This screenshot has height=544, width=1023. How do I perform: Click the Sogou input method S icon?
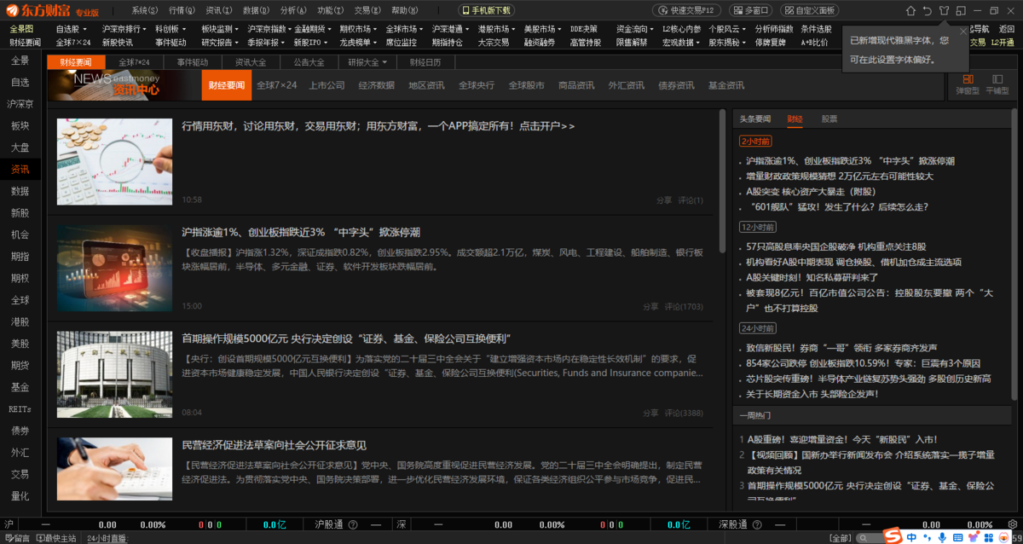point(893,536)
